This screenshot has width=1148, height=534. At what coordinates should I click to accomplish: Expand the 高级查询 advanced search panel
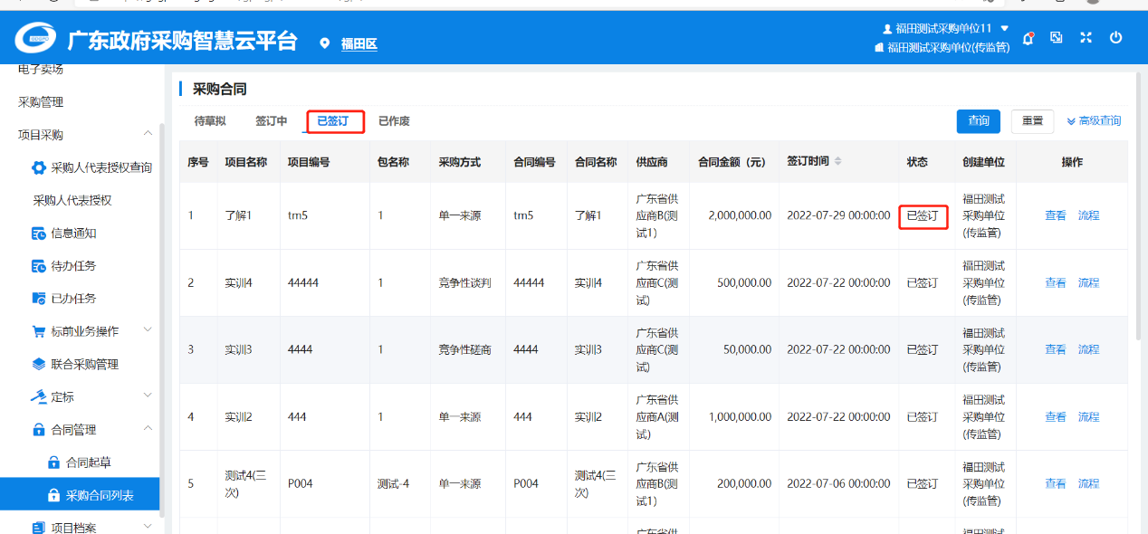(x=1094, y=121)
